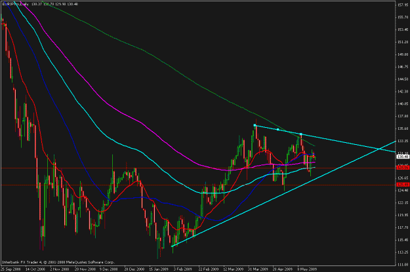Click the 153.45 price scale label

point(403,29)
